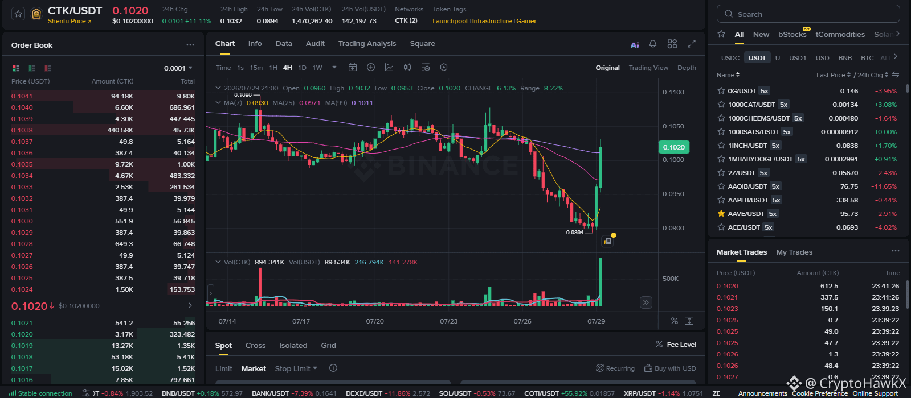Select the 0.1038 ask row in order book

(103, 130)
